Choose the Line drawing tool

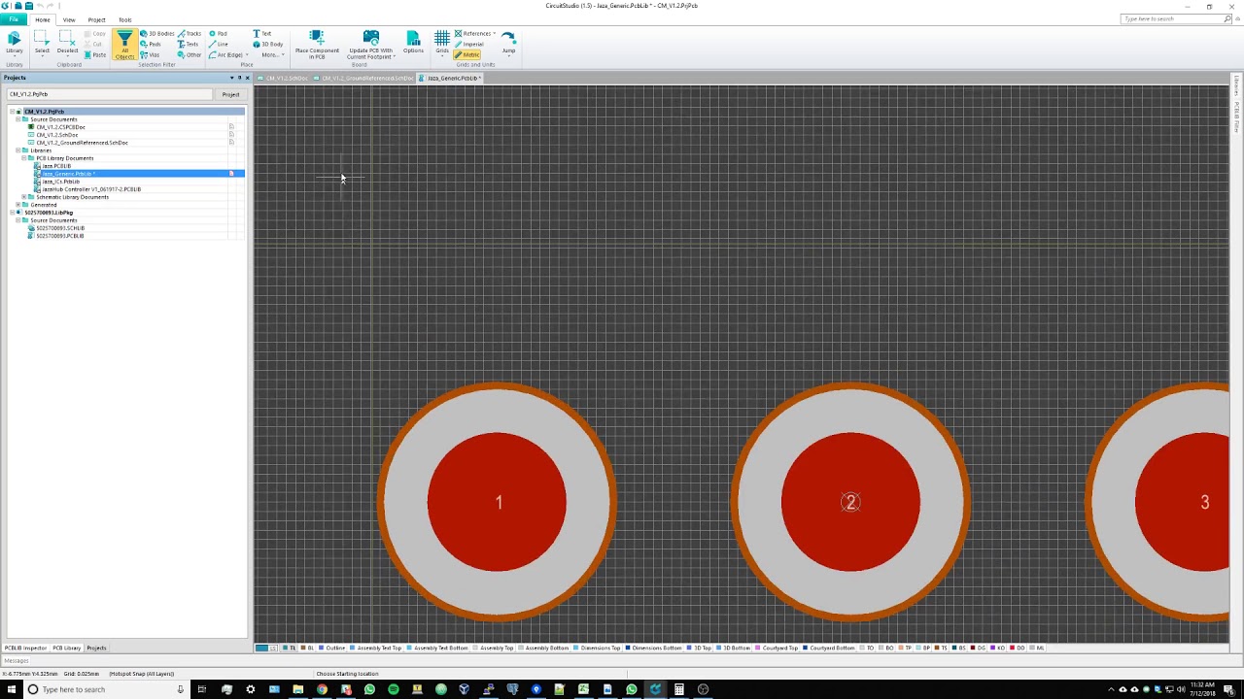click(x=220, y=45)
